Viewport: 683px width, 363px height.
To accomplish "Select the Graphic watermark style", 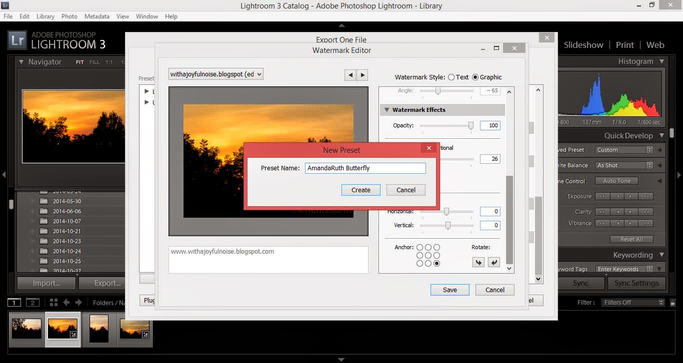I will 475,77.
